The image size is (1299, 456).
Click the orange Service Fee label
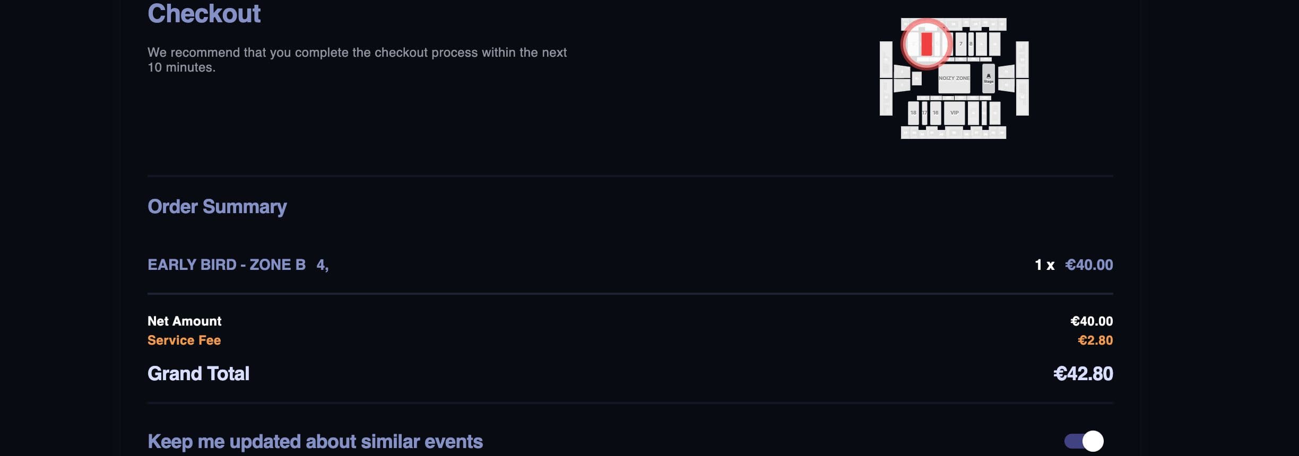tap(184, 340)
